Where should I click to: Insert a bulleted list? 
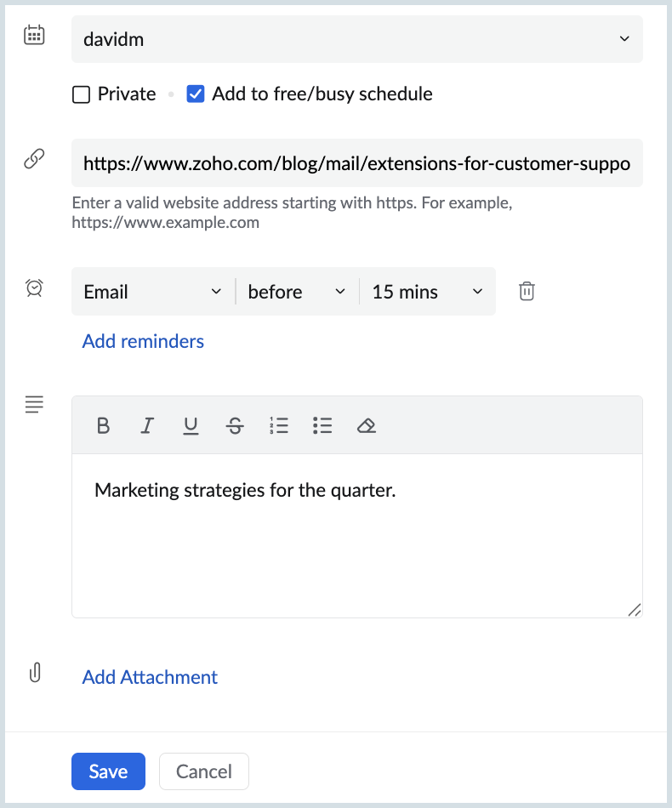coord(322,425)
